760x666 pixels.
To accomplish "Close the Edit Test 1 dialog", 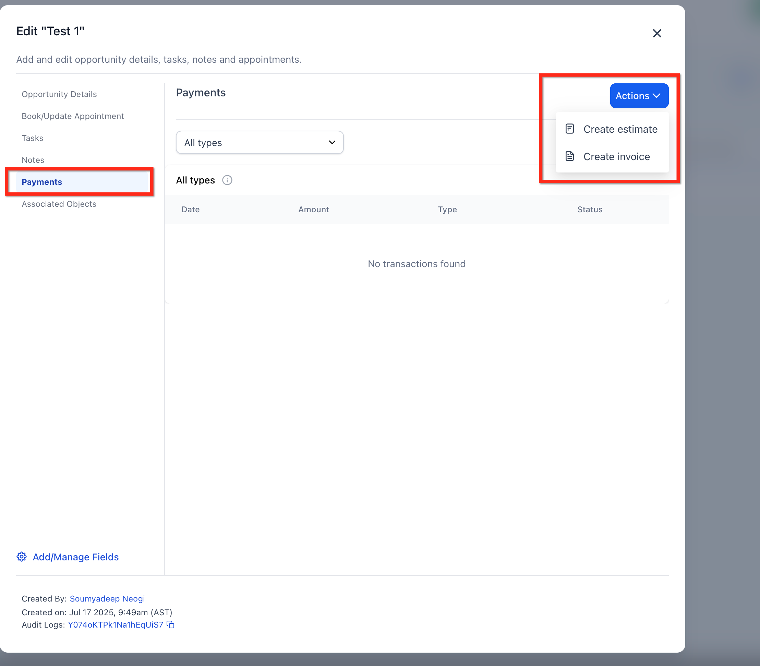I will (657, 34).
